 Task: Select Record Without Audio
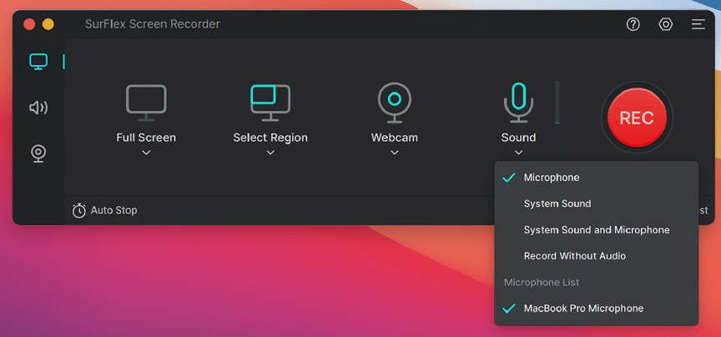tap(574, 256)
